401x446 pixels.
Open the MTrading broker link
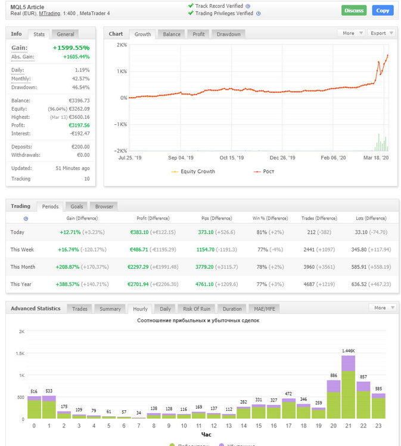tap(49, 13)
